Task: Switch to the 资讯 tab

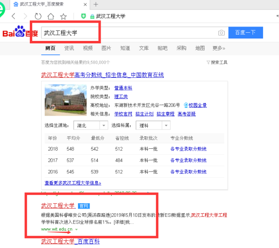Action: tap(69, 48)
